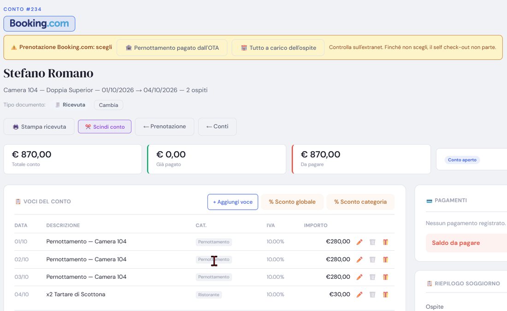The image size is (507, 311).
Task: Apply Sconto globale discount
Action: pyautogui.click(x=292, y=202)
